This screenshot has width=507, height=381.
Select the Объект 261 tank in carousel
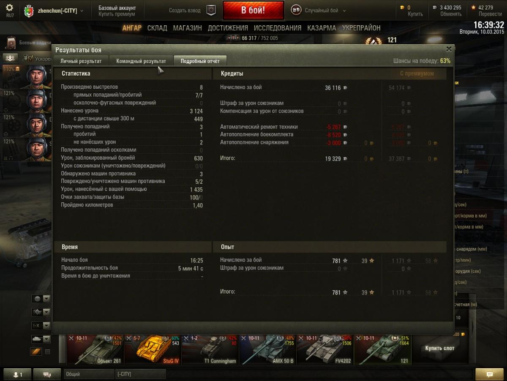coord(95,349)
